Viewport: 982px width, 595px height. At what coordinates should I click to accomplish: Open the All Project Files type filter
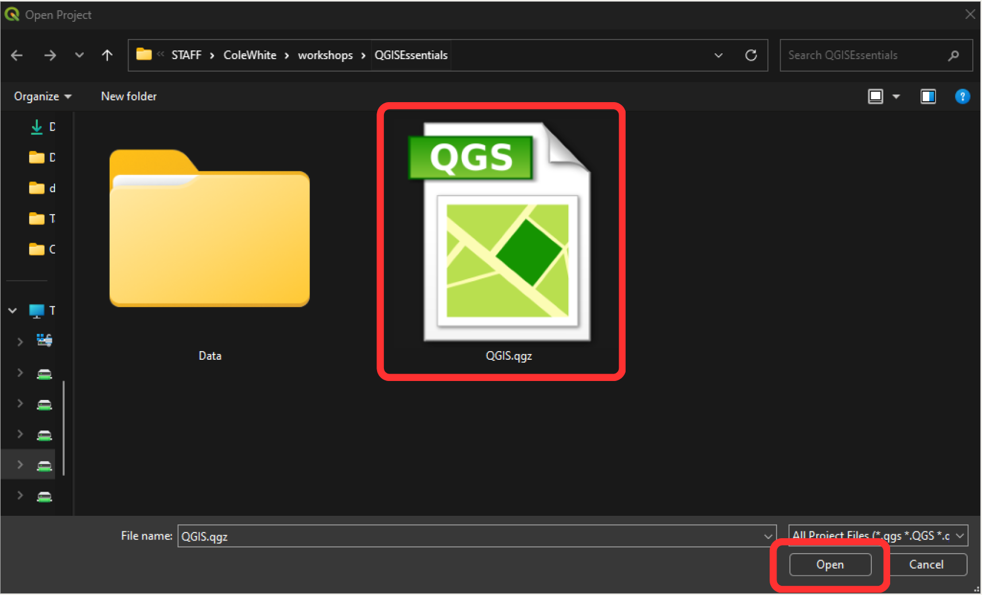coord(878,536)
